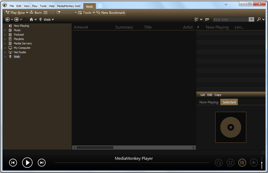Open the List menu in Now Playing panel

coord(203,95)
